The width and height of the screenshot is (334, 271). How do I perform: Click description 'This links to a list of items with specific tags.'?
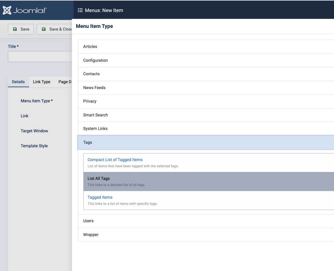tap(122, 204)
